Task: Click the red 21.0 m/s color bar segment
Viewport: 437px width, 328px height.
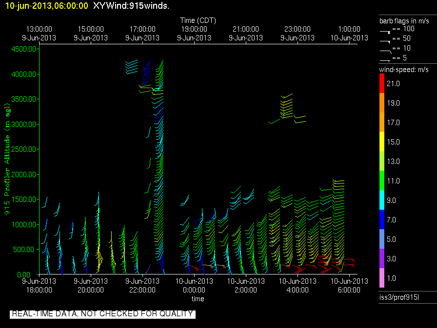Action: 382,83
